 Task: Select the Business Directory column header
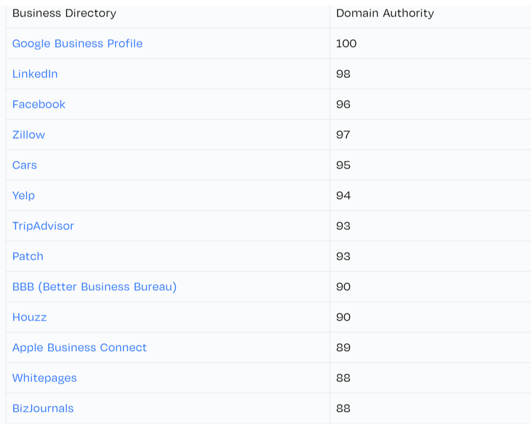click(x=64, y=13)
